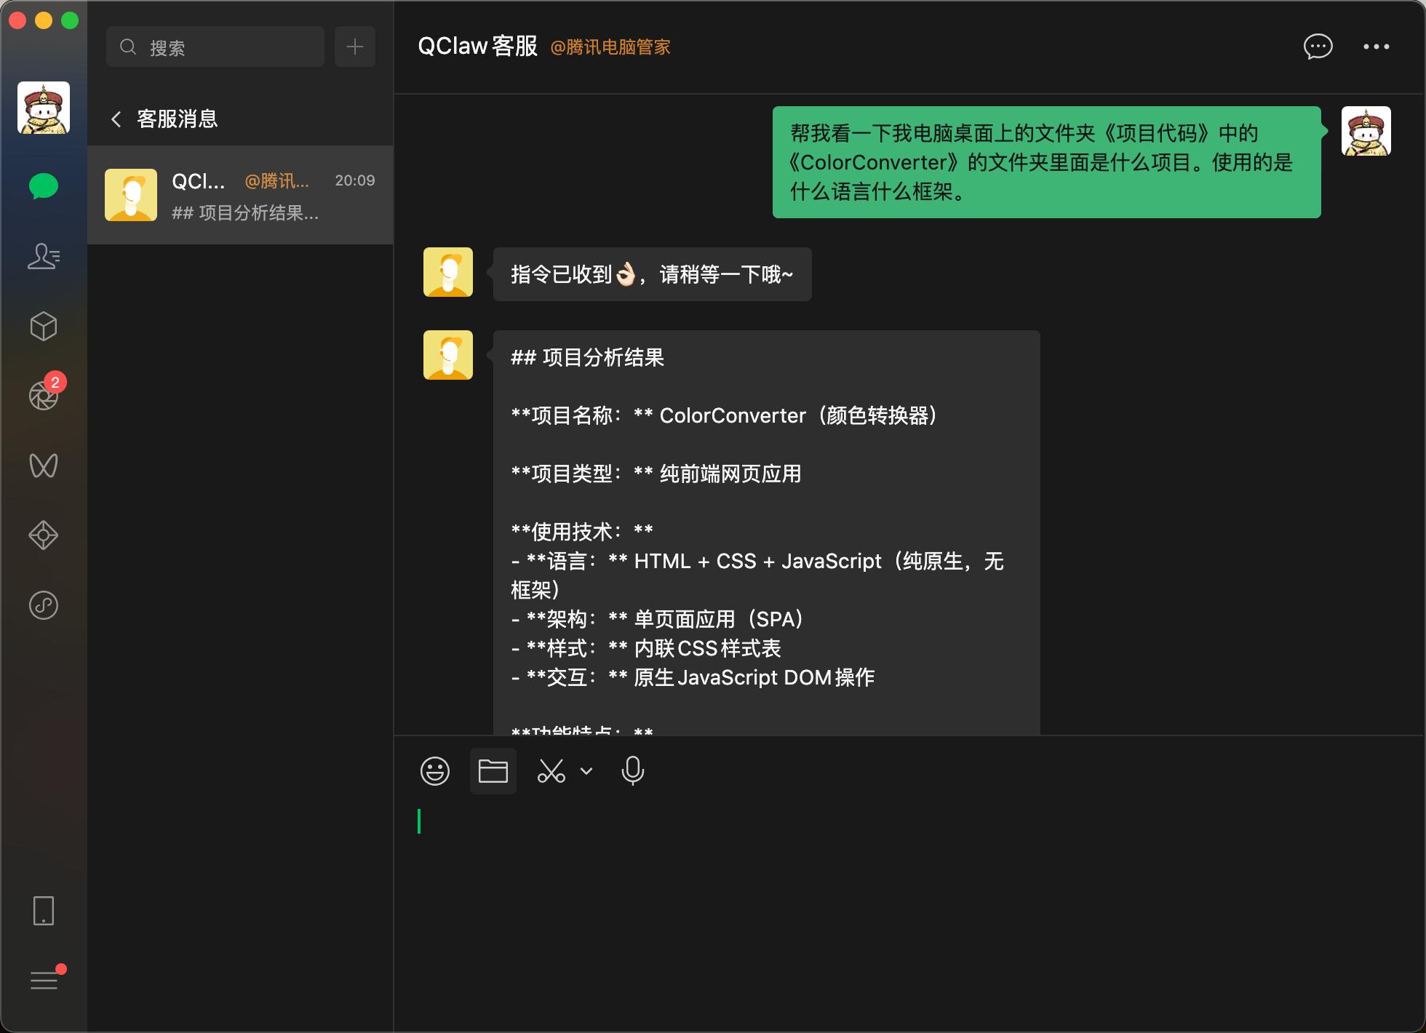Screen dimensions: 1426x1033
Task: Open Moments with notification badge
Action: point(44,395)
